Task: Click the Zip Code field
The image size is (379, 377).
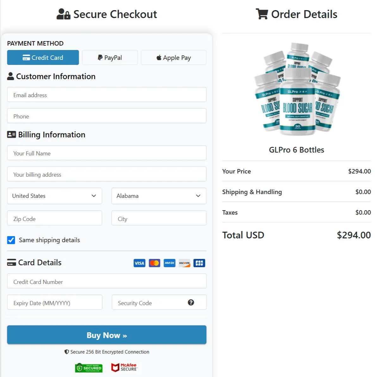Action: coord(54,218)
